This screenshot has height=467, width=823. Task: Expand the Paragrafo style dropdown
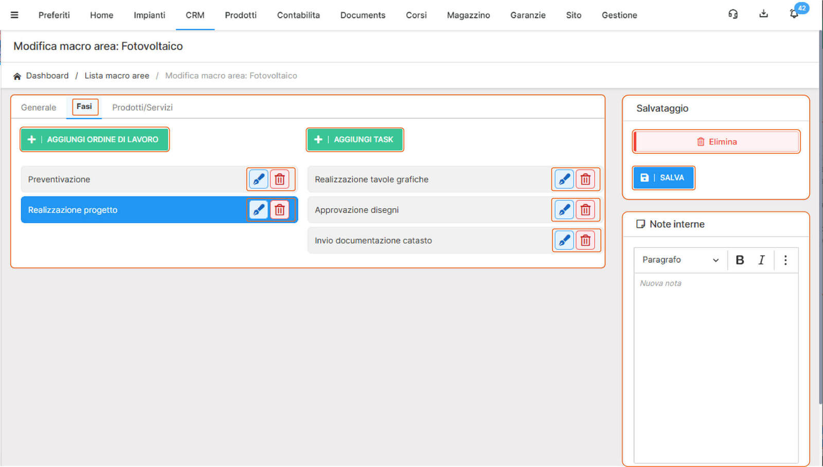point(680,260)
